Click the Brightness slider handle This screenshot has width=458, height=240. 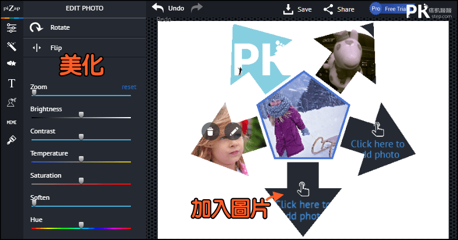point(81,115)
